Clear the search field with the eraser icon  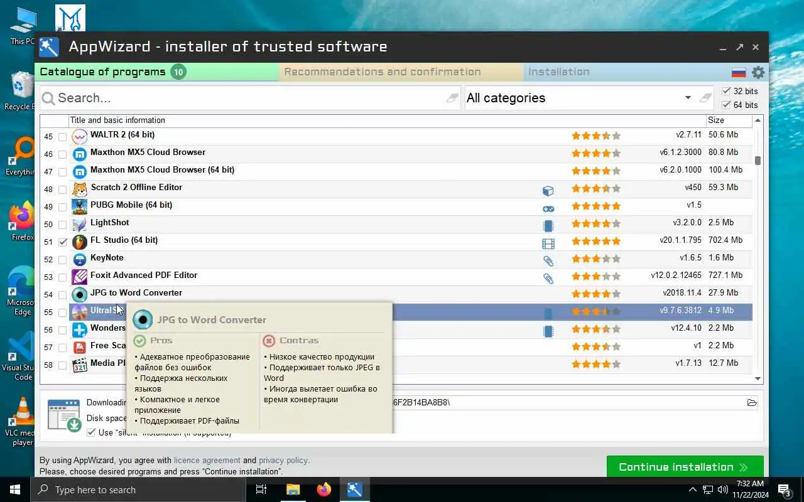[452, 98]
